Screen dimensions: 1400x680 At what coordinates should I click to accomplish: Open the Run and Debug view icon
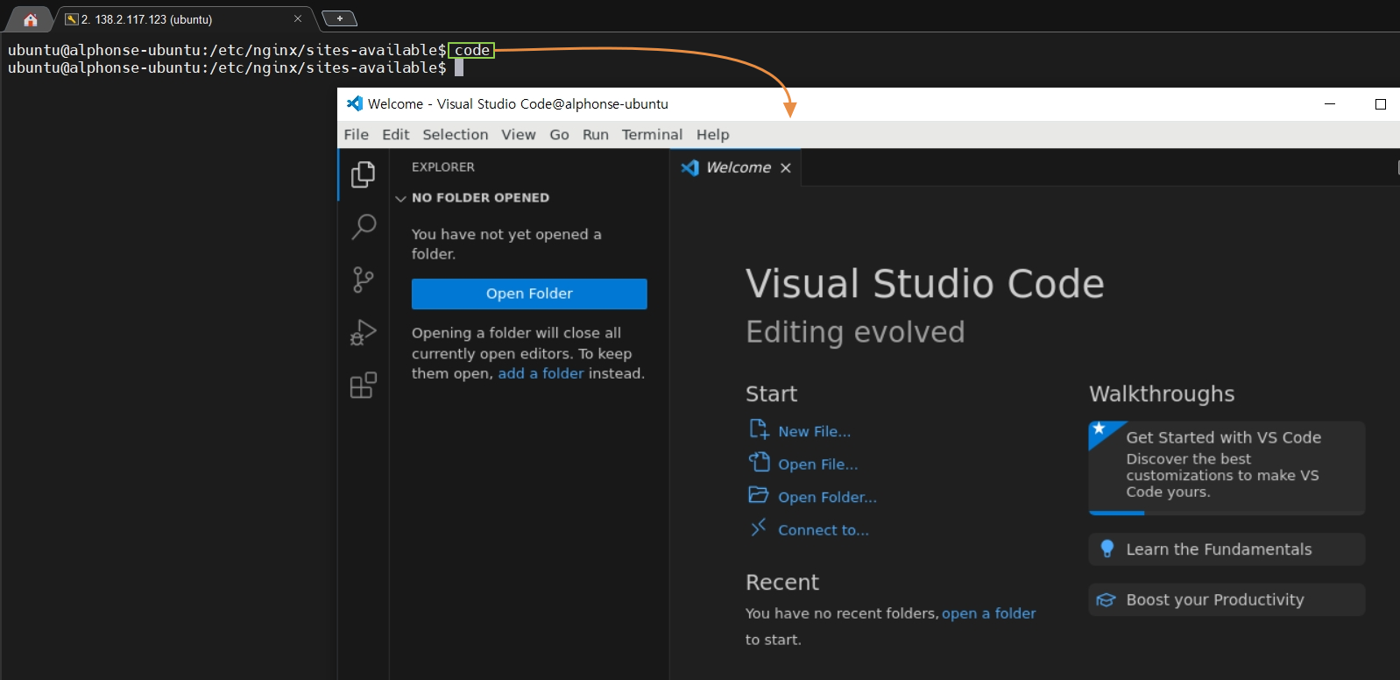tap(363, 332)
